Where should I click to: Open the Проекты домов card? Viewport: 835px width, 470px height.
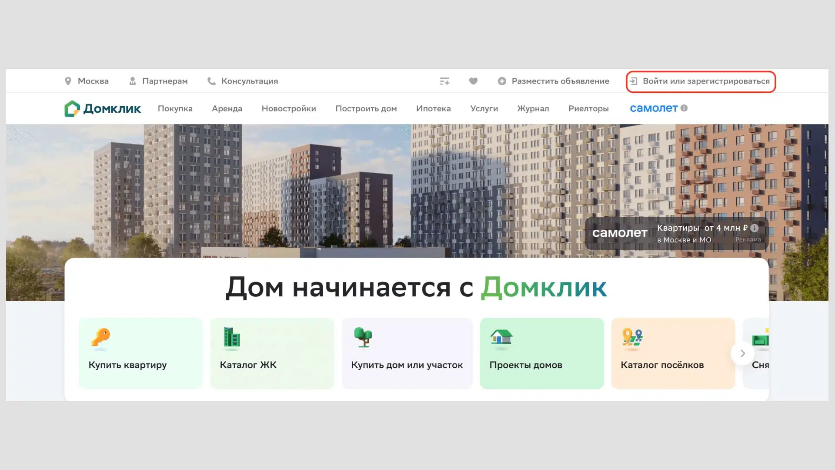(x=542, y=353)
